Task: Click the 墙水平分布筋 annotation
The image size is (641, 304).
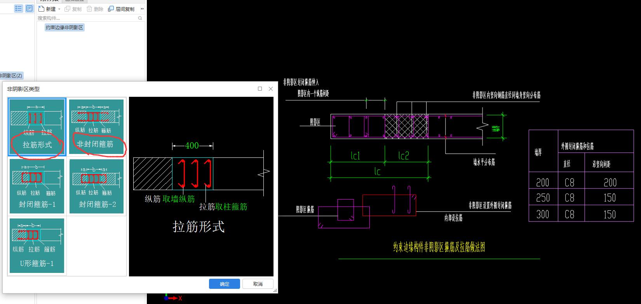Action: click(x=484, y=162)
